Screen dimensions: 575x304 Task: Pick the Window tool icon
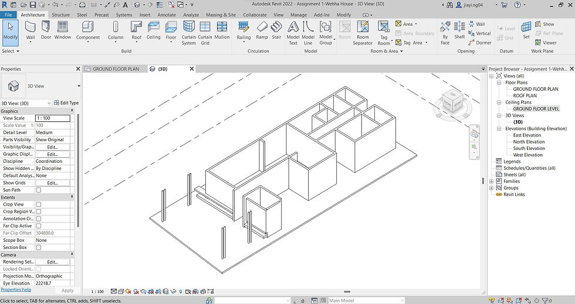click(63, 30)
